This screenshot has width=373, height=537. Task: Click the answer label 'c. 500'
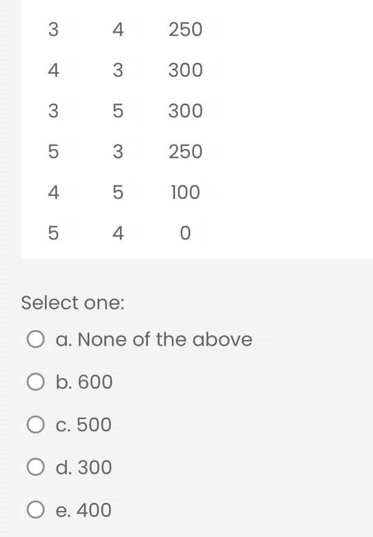[x=83, y=425]
